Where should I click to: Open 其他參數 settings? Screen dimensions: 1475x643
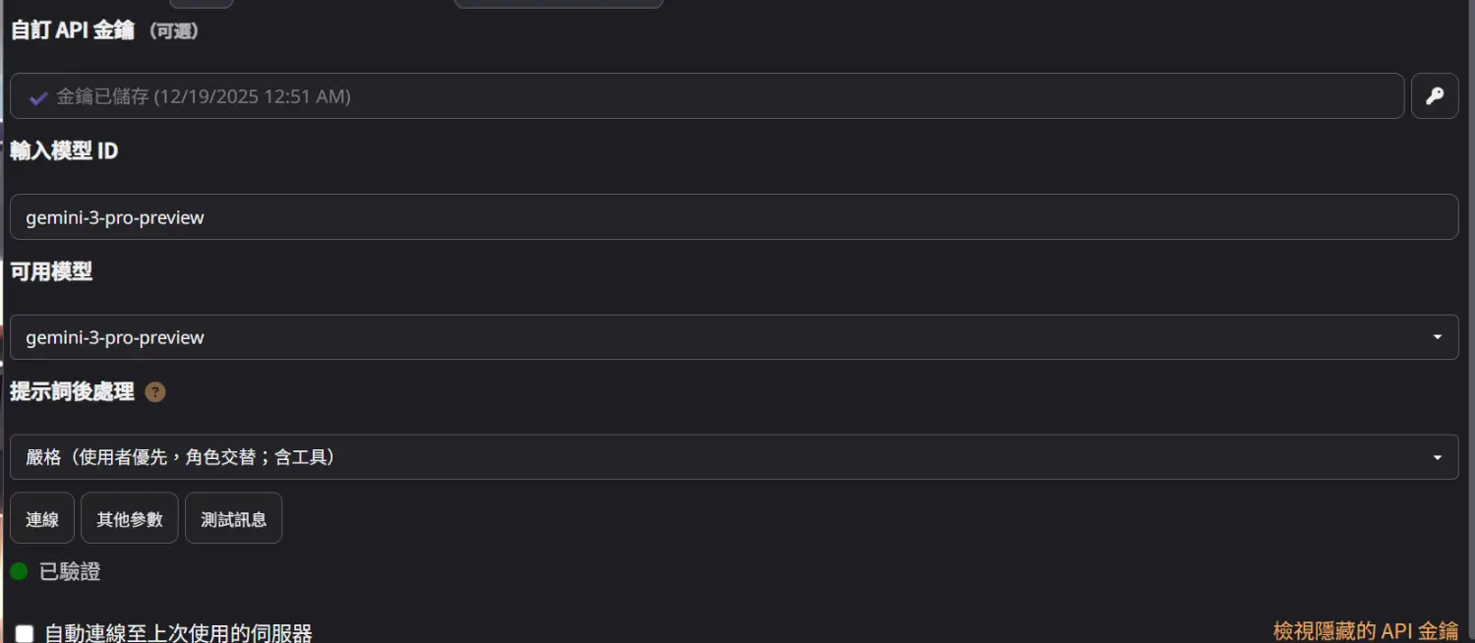[130, 518]
